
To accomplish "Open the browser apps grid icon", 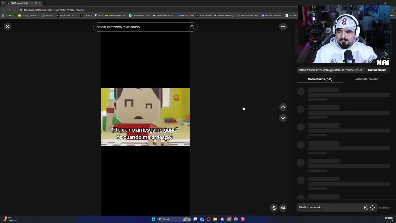I will 3,15.
